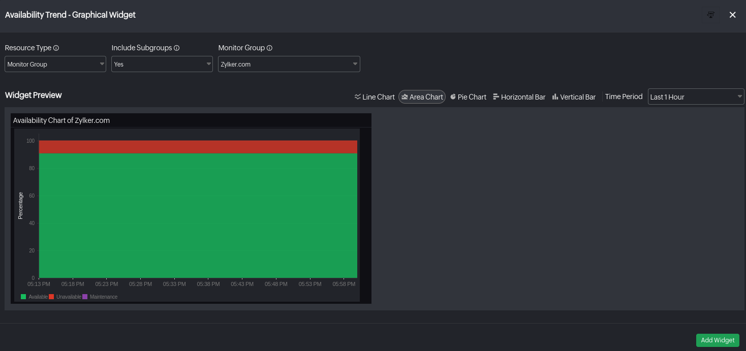Switch to Pie Chart view
The height and width of the screenshot is (351, 746).
coord(468,97)
